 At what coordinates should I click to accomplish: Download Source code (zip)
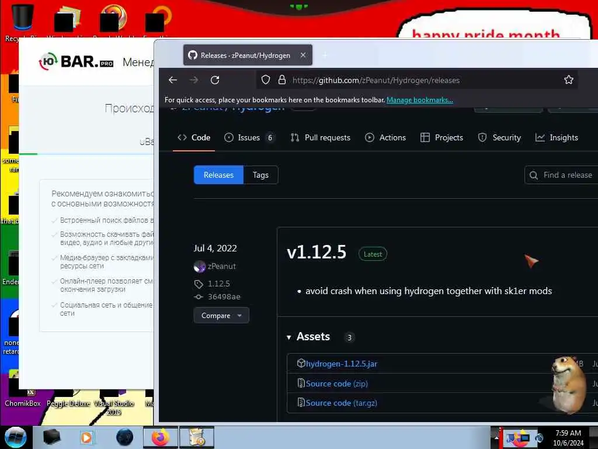tap(337, 384)
